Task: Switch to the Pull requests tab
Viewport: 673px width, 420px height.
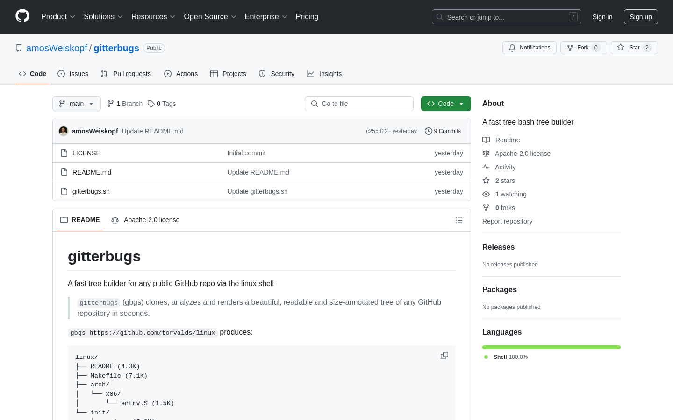Action: point(126,74)
